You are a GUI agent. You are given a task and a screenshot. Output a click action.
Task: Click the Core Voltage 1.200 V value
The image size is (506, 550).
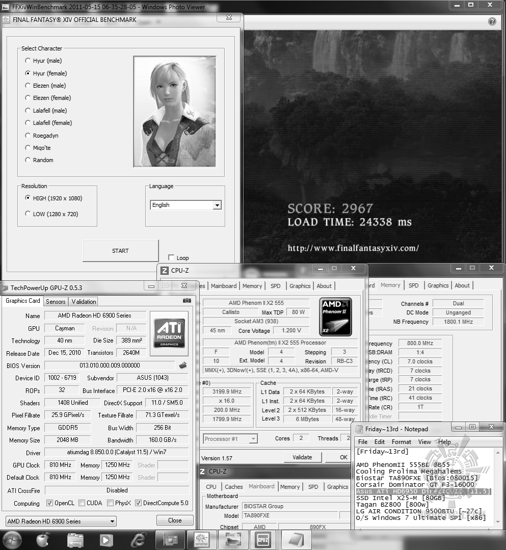pos(291,330)
